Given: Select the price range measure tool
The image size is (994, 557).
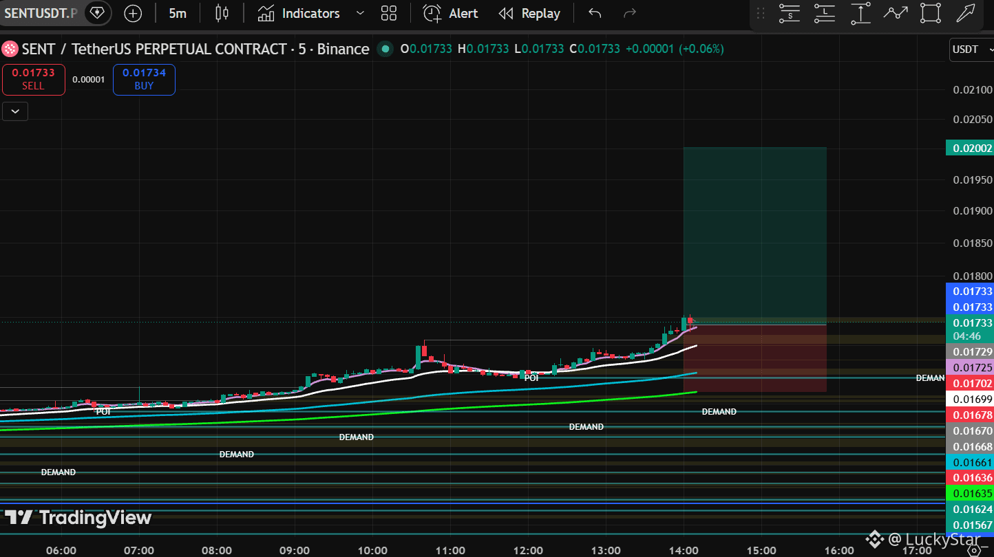Looking at the screenshot, I should tap(860, 13).
